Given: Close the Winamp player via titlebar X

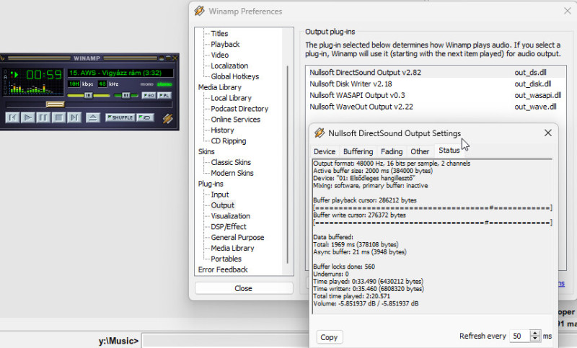Looking at the screenshot, I should tap(175, 58).
